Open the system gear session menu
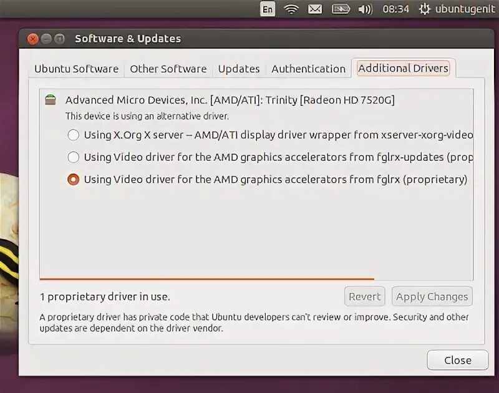Screen dimensions: 499x393 [x=425, y=9]
